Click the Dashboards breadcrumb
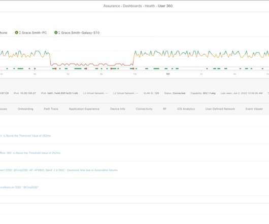269x224 pixels. (x=132, y=6)
